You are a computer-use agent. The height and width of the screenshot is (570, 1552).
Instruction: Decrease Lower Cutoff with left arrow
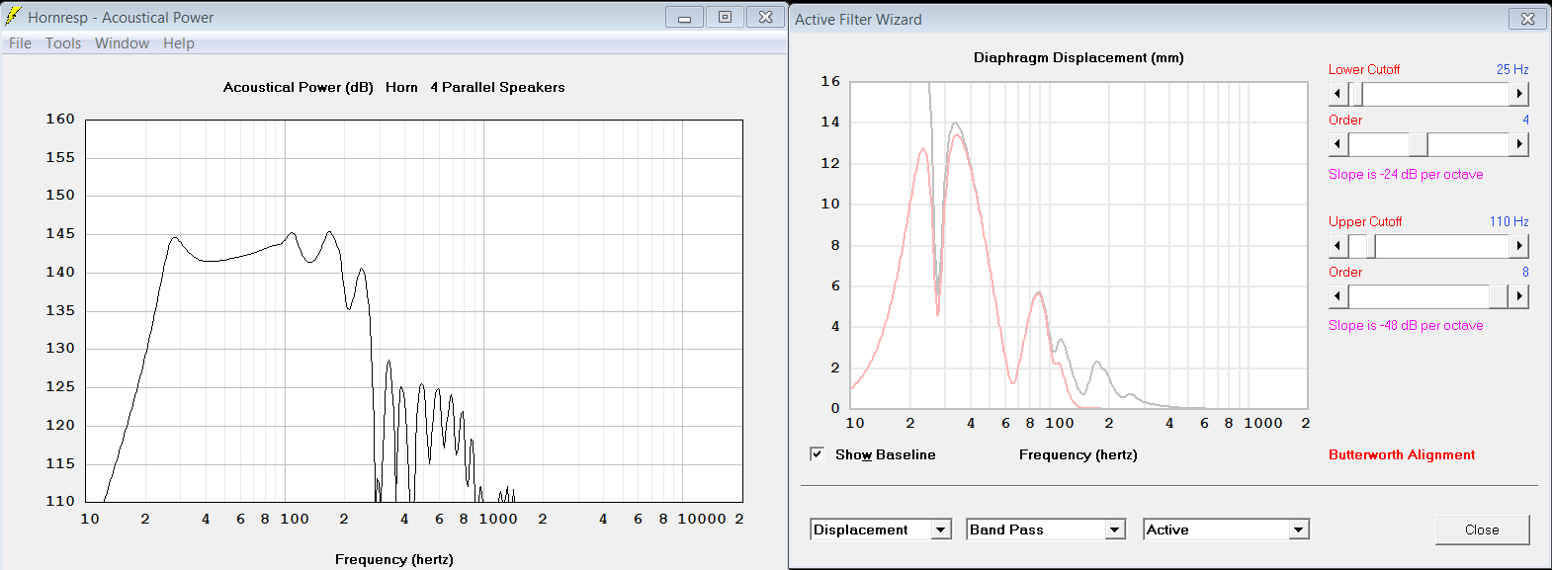coord(1338,94)
